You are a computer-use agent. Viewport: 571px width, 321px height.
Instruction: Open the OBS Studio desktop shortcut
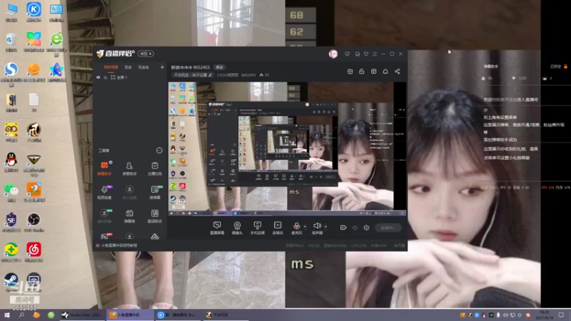34,223
